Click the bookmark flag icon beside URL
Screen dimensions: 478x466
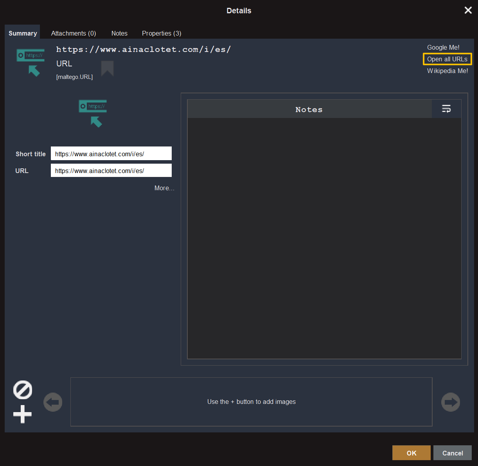pos(108,69)
